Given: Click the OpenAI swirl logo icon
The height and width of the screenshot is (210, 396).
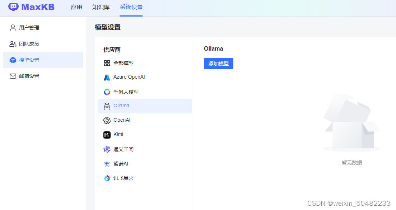Looking at the screenshot, I should coord(107,121).
